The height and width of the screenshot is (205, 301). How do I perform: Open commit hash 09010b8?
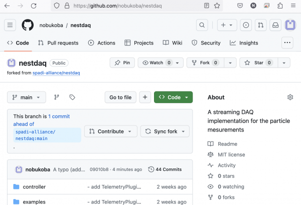coord(99,169)
